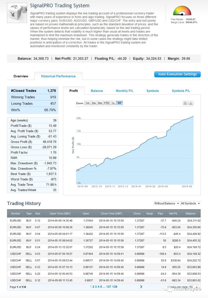The width and height of the screenshot is (208, 298).
Task: Open the Without Balance dropdown
Action: (166, 203)
